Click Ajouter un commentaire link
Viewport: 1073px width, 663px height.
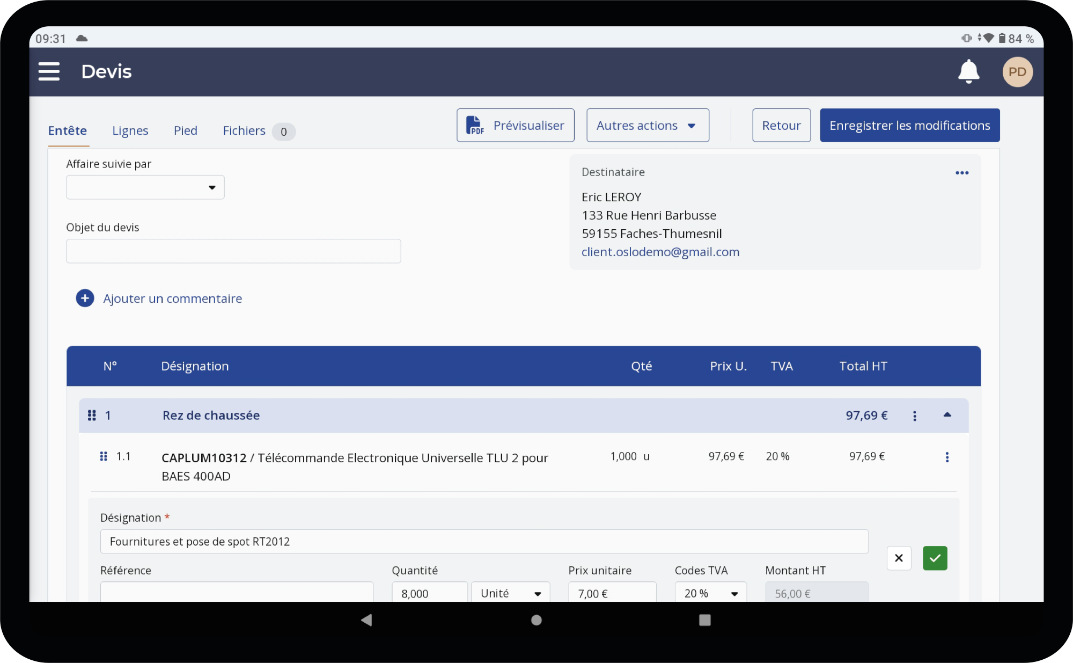tap(172, 298)
